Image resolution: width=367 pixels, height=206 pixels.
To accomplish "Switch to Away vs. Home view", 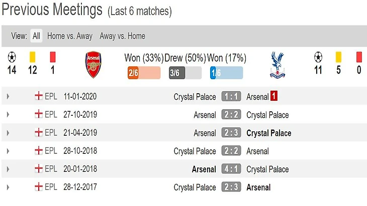I will click(x=122, y=36).
